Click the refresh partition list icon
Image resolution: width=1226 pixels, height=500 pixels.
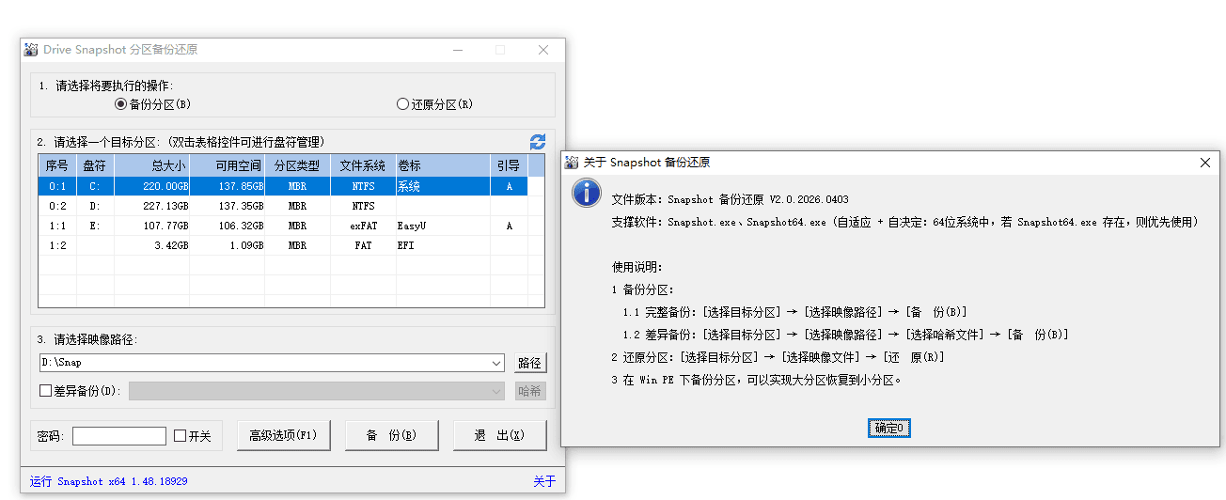point(537,142)
